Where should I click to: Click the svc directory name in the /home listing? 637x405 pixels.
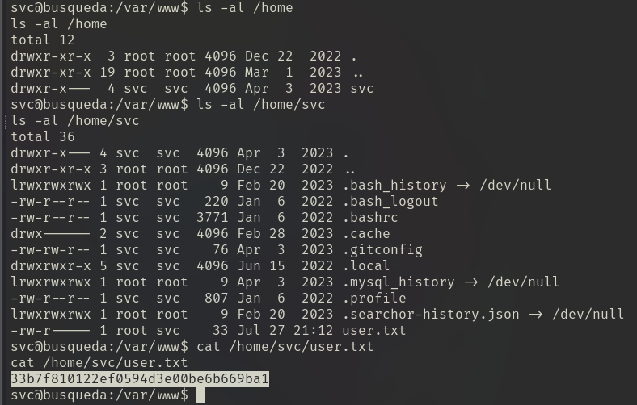361,89
